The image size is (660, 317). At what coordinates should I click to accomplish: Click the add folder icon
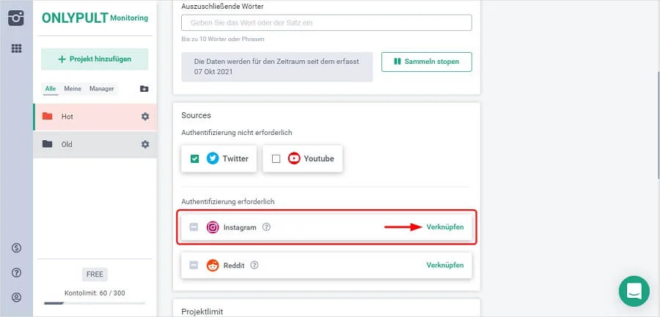coord(144,89)
